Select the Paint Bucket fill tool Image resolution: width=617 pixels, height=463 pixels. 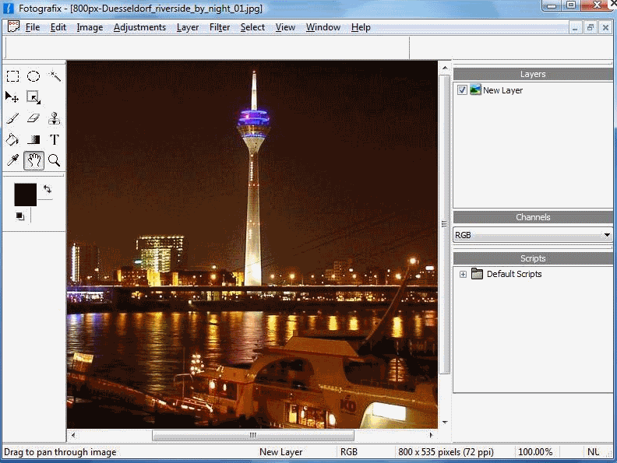point(12,139)
